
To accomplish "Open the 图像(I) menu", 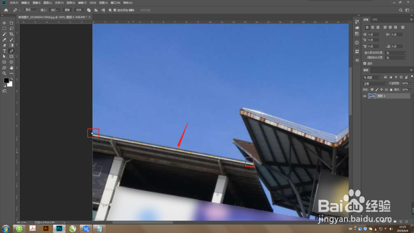I will coord(36,2).
